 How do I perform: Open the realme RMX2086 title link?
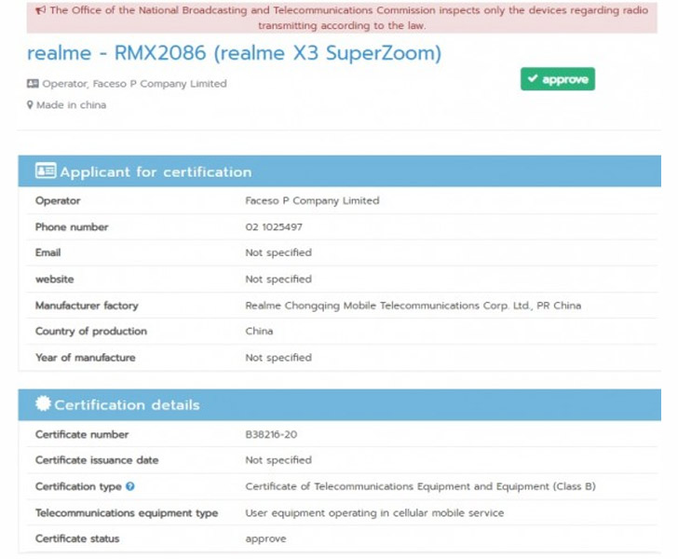click(234, 53)
